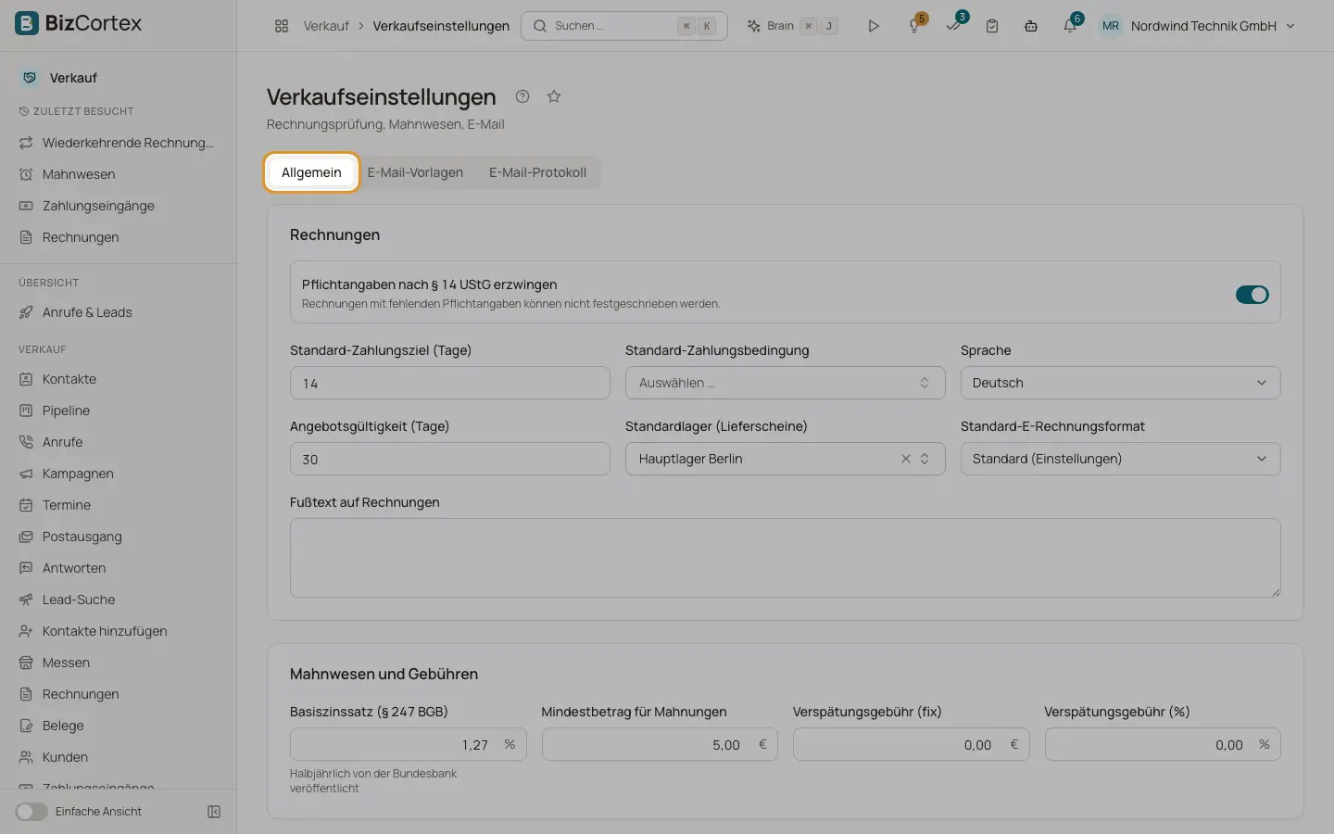Click Verspätungsgebühr (fix) field
The height and width of the screenshot is (834, 1334).
tap(911, 744)
